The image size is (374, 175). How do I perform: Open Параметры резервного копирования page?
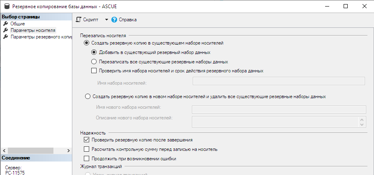coord(41,37)
